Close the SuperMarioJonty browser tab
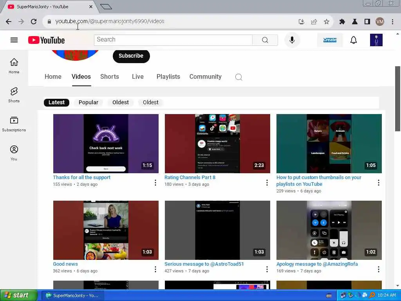This screenshot has width=401, height=301. coord(91,7)
